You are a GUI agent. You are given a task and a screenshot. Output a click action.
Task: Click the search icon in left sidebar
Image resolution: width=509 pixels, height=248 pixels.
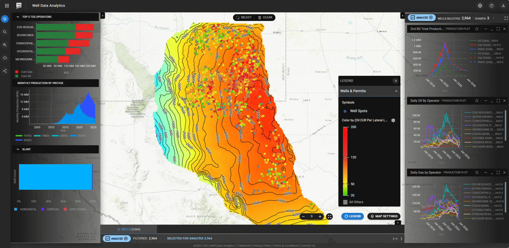5,32
